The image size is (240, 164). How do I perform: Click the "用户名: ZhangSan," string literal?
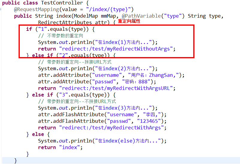tap(153, 75)
